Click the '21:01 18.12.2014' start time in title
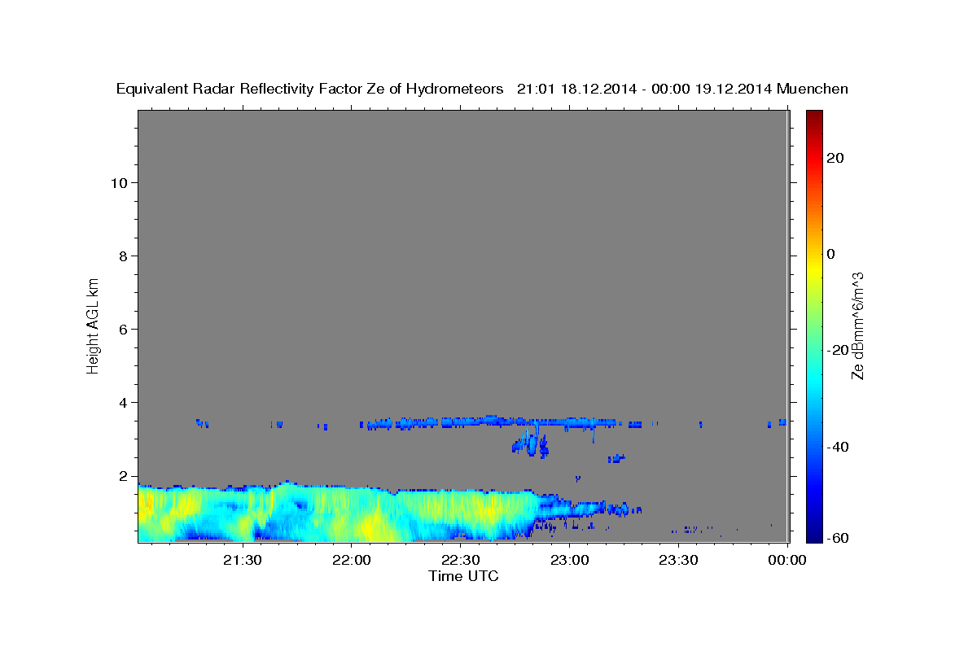The width and height of the screenshot is (977, 651). click(x=576, y=90)
